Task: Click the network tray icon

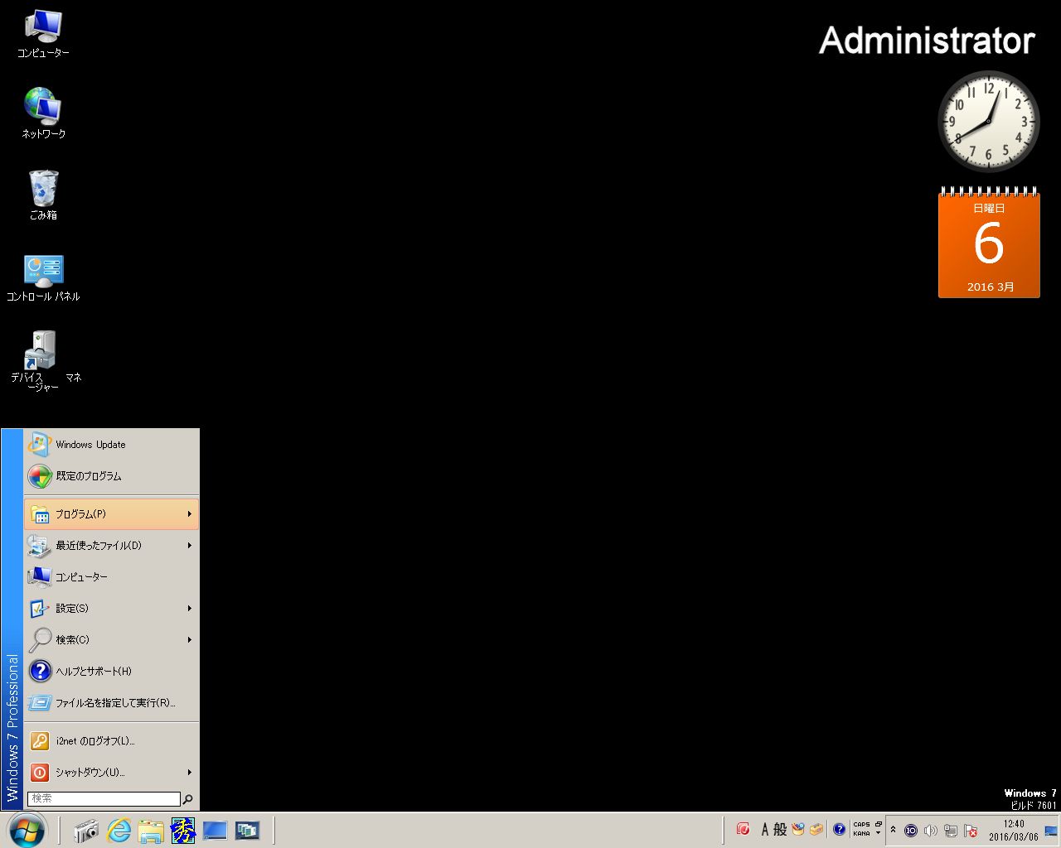Action: pos(951,831)
